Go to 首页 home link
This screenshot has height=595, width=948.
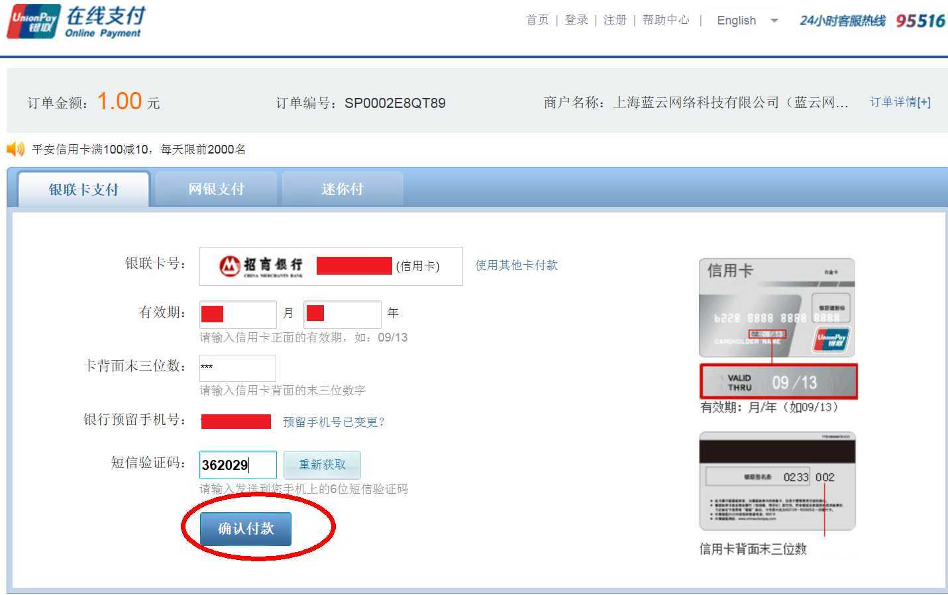[537, 20]
